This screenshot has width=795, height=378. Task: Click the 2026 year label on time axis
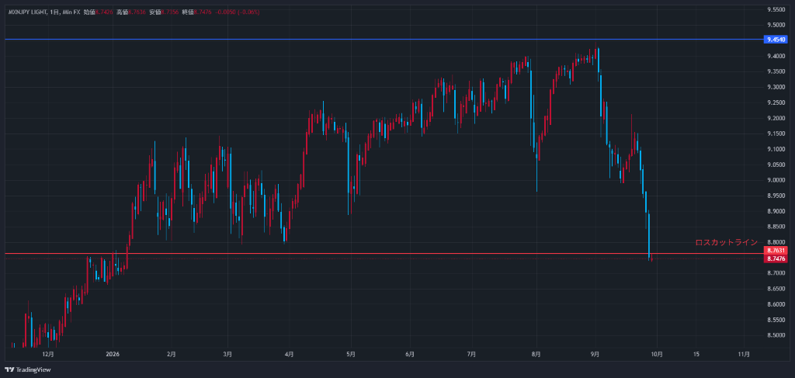[113, 354]
